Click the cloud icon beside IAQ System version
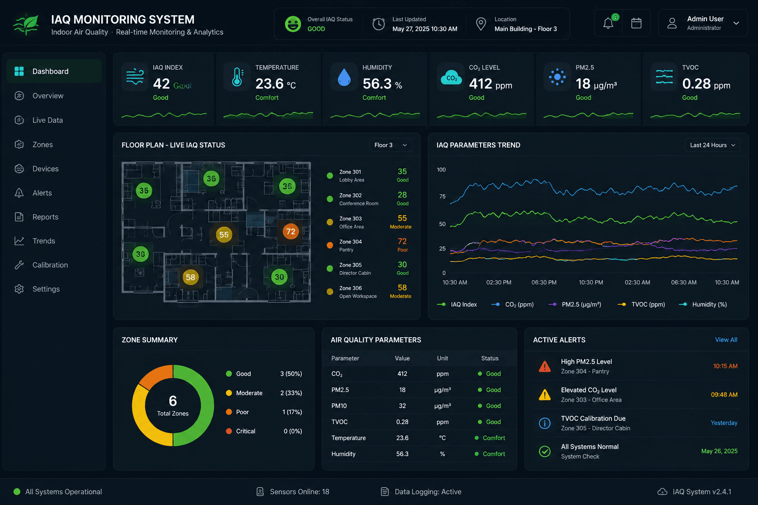This screenshot has height=505, width=758. 662,492
